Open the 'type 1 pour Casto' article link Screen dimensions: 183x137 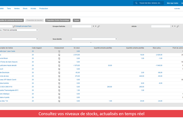pos(8,51)
